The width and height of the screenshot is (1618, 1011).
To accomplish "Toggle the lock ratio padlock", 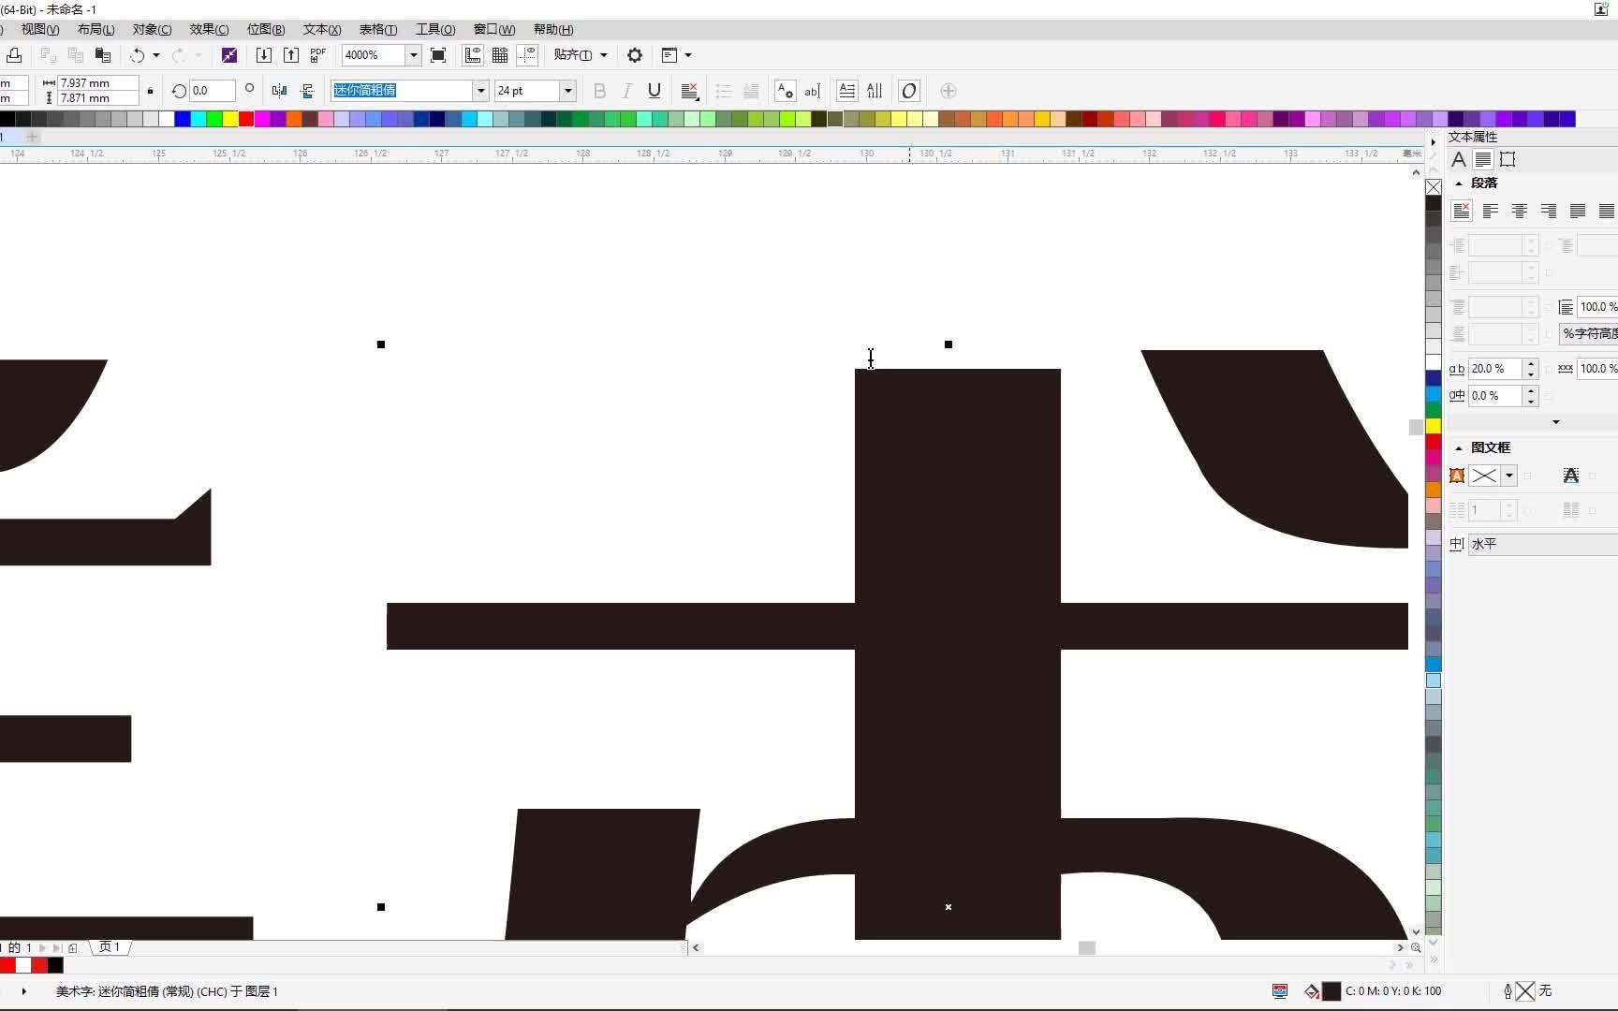I will pyautogui.click(x=150, y=91).
